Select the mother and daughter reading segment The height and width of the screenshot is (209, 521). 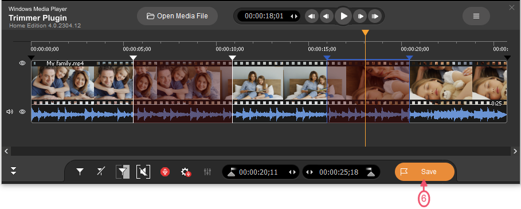[280, 82]
